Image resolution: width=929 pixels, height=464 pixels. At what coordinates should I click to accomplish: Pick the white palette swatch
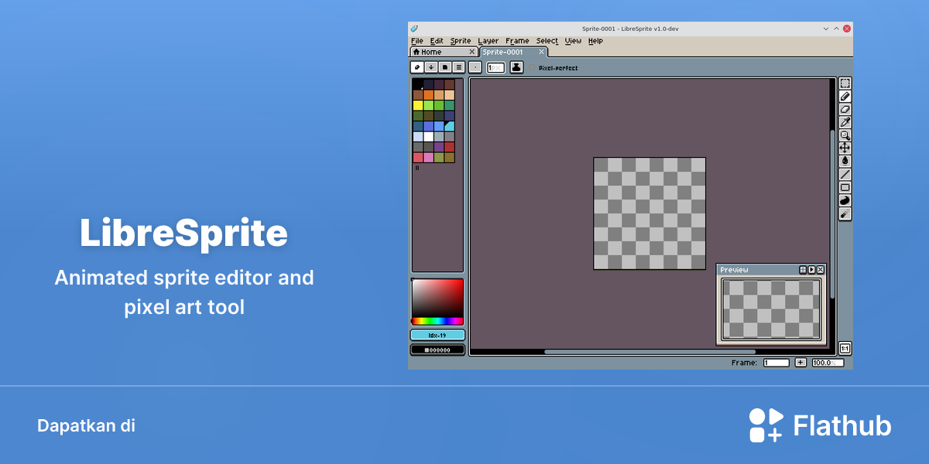[x=428, y=136]
